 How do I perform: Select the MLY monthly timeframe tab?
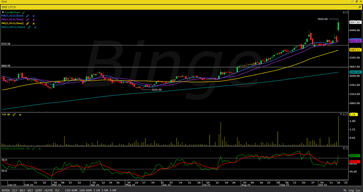pyautogui.click(x=30, y=190)
